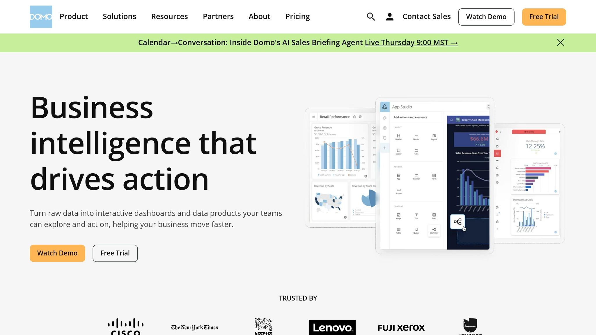Open the Live Thursday 9:00 MST link
The image size is (596, 335).
point(411,42)
